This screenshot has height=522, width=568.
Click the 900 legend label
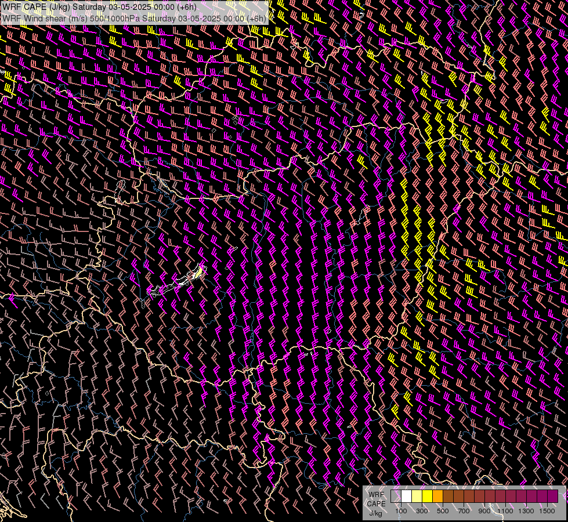[x=484, y=511]
